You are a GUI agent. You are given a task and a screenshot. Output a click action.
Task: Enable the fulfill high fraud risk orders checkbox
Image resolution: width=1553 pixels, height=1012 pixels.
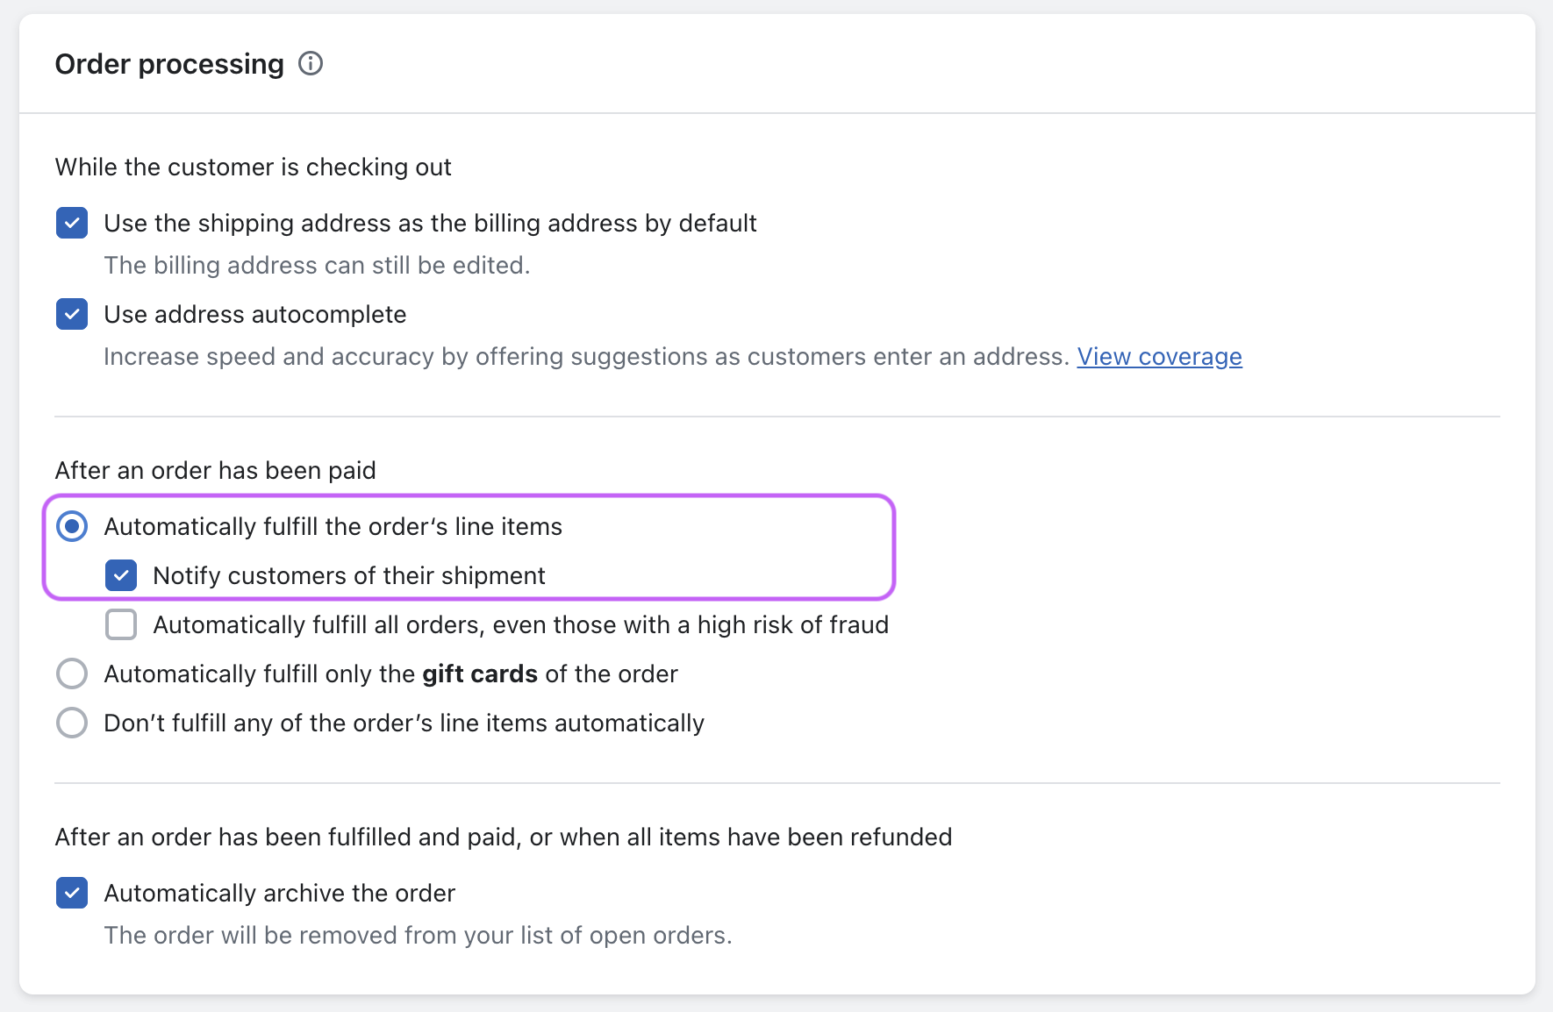(x=121, y=624)
